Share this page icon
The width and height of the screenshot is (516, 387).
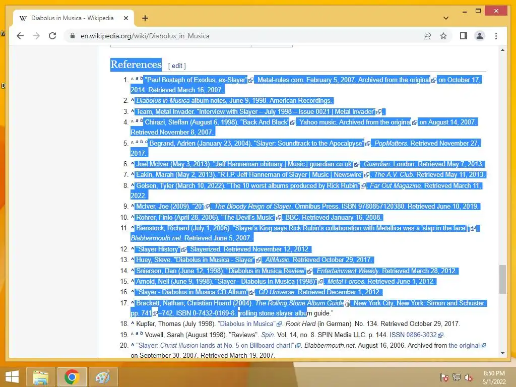(427, 36)
